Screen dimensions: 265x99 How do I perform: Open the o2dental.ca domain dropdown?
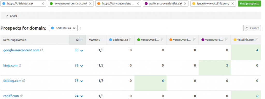click(x=63, y=28)
